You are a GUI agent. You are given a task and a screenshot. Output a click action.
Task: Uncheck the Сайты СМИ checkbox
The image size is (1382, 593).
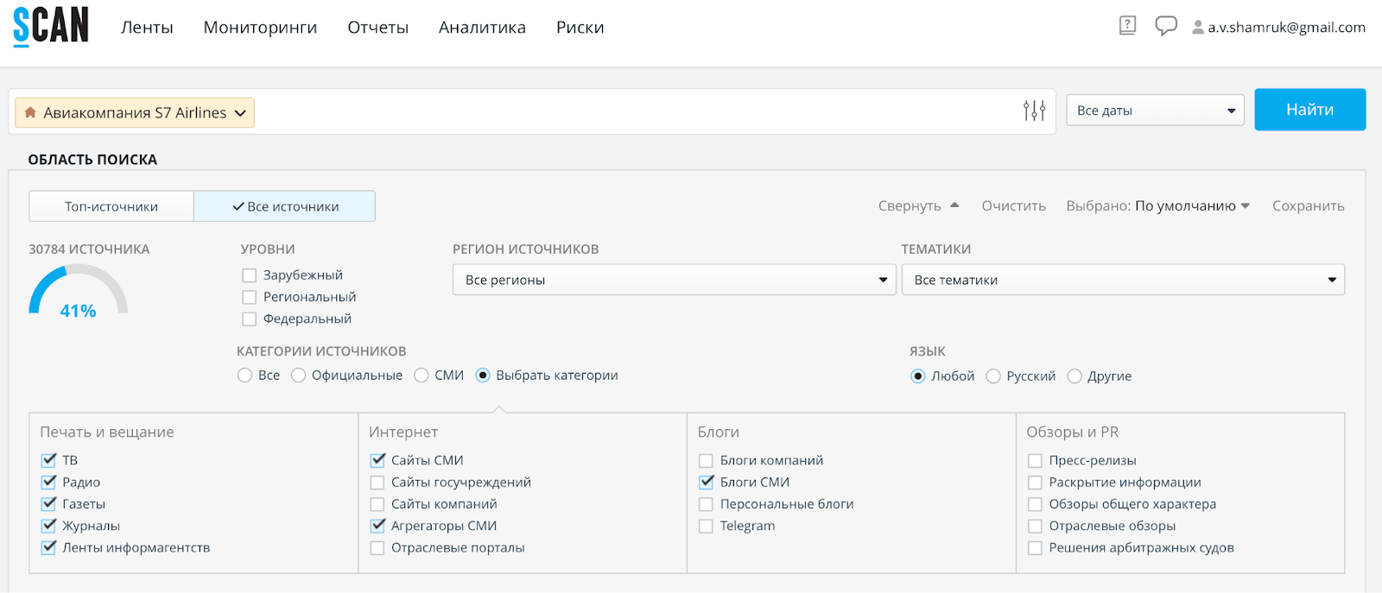[x=377, y=460]
